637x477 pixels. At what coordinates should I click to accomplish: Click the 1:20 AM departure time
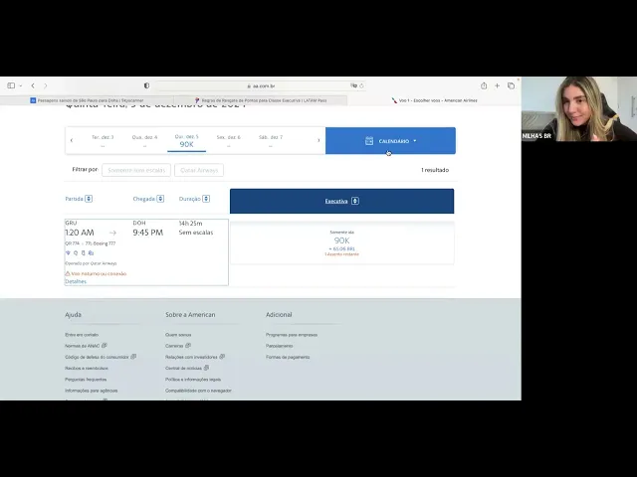click(x=80, y=233)
